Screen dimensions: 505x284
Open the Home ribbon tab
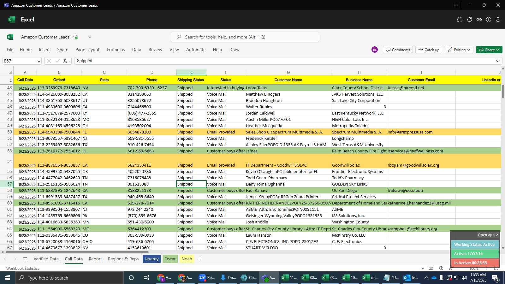coord(26,50)
